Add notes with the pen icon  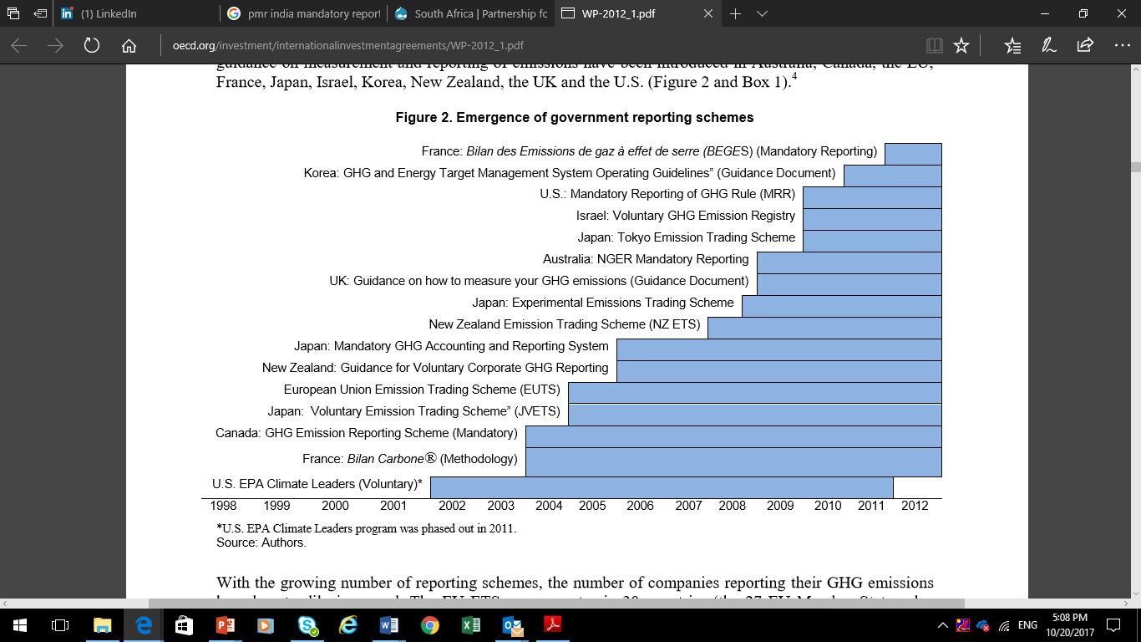pos(1049,45)
